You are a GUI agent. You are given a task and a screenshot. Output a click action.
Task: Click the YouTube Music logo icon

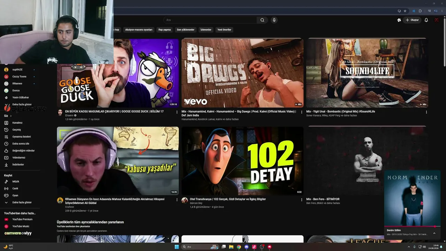[x=6, y=226]
